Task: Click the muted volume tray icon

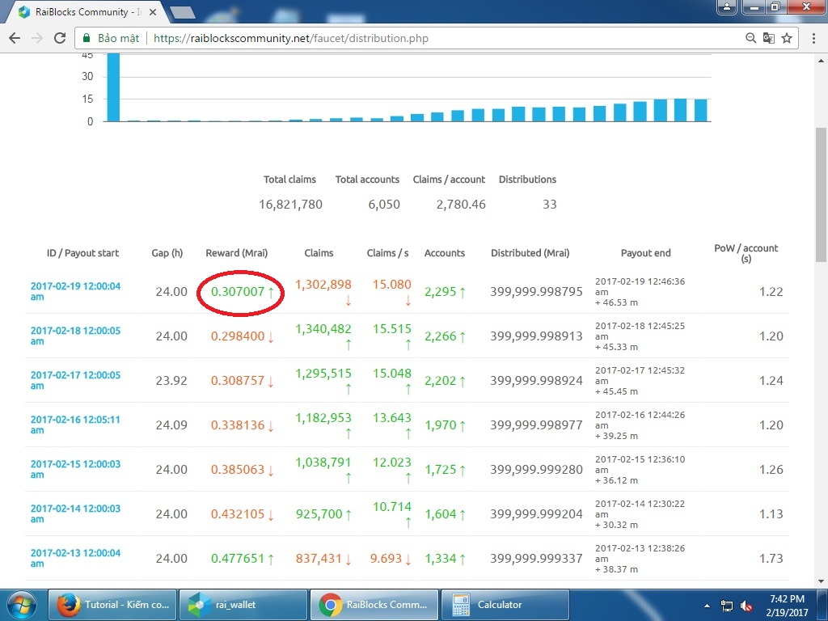Action: (x=746, y=606)
